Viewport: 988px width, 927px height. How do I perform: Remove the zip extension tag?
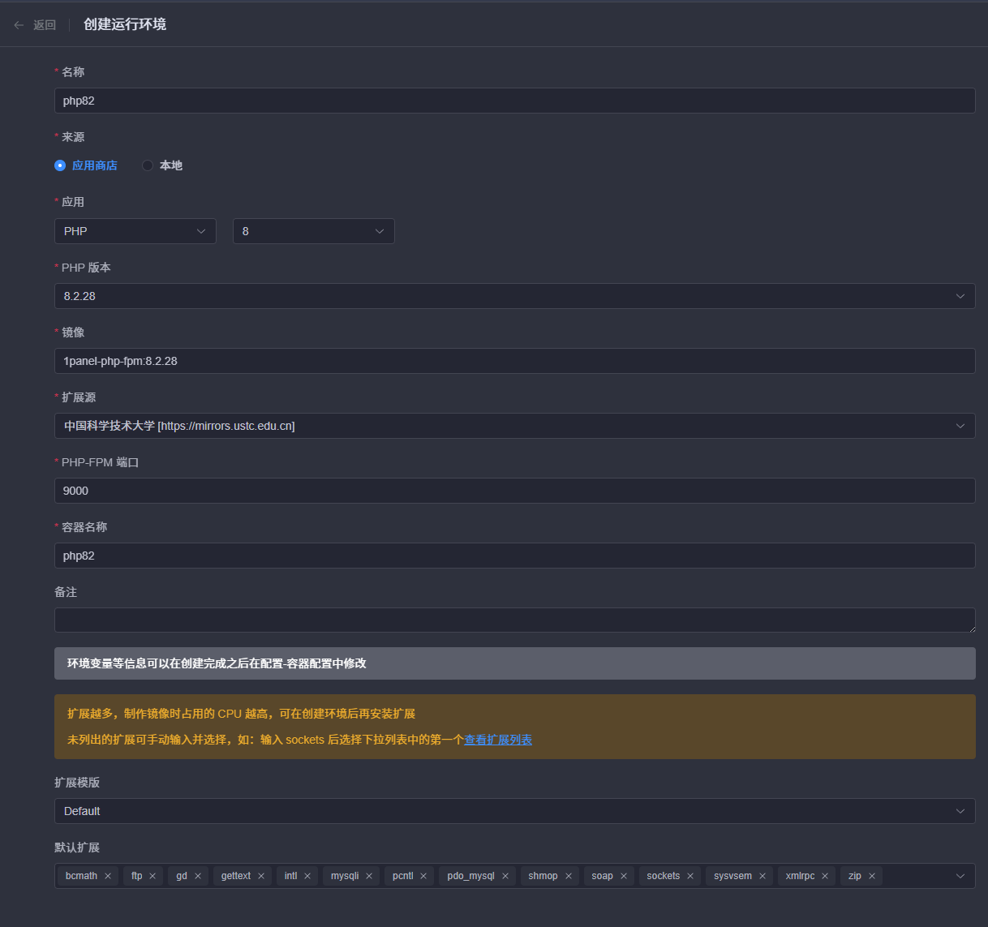(872, 876)
